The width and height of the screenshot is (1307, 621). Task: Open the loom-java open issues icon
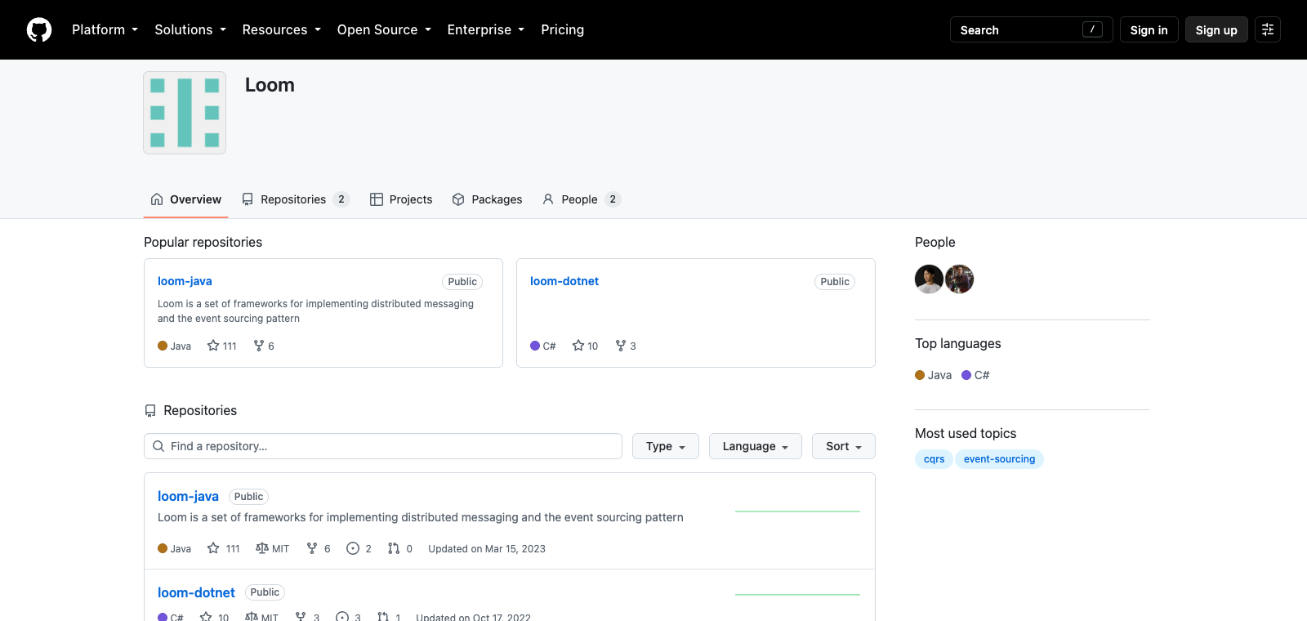tap(353, 548)
